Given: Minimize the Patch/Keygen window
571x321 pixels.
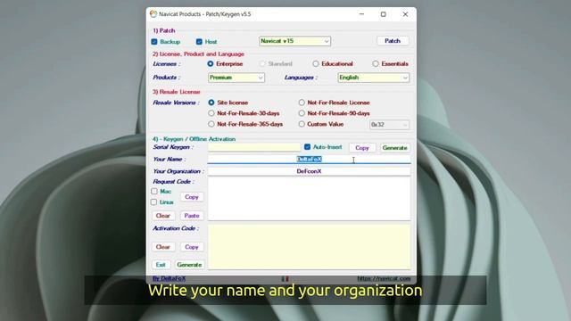Looking at the screenshot, I should (361, 14).
